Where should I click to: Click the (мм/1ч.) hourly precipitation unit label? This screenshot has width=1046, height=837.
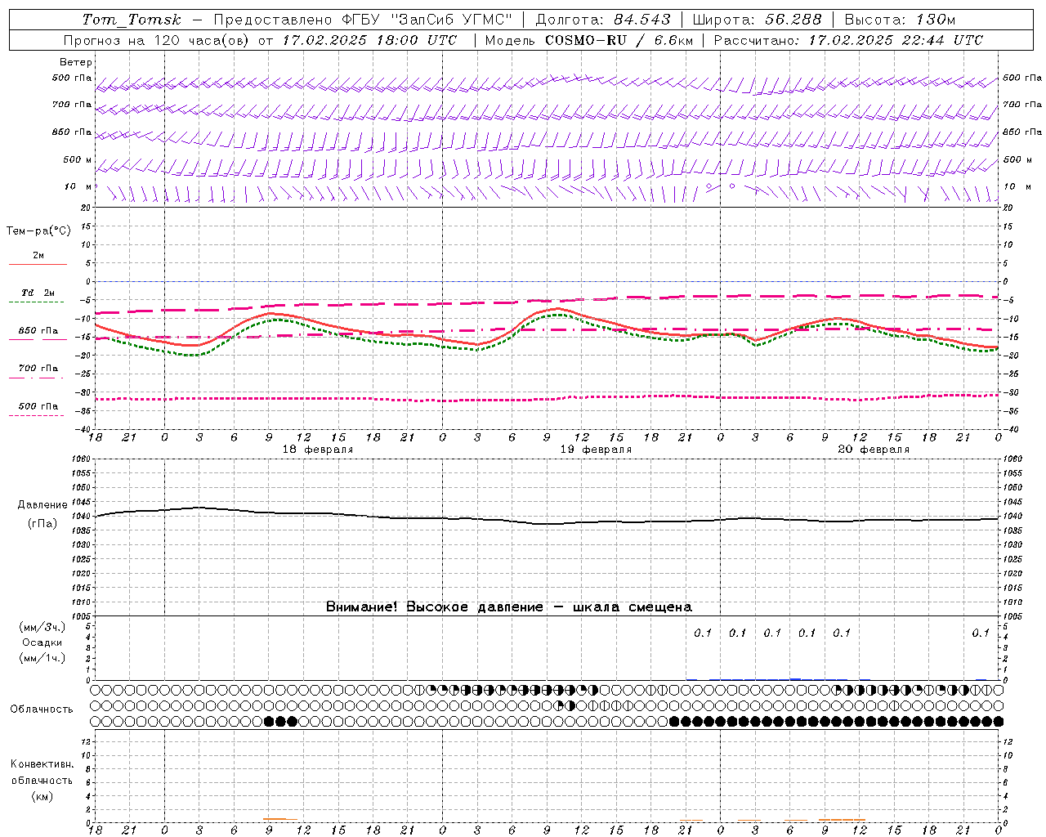(x=42, y=658)
